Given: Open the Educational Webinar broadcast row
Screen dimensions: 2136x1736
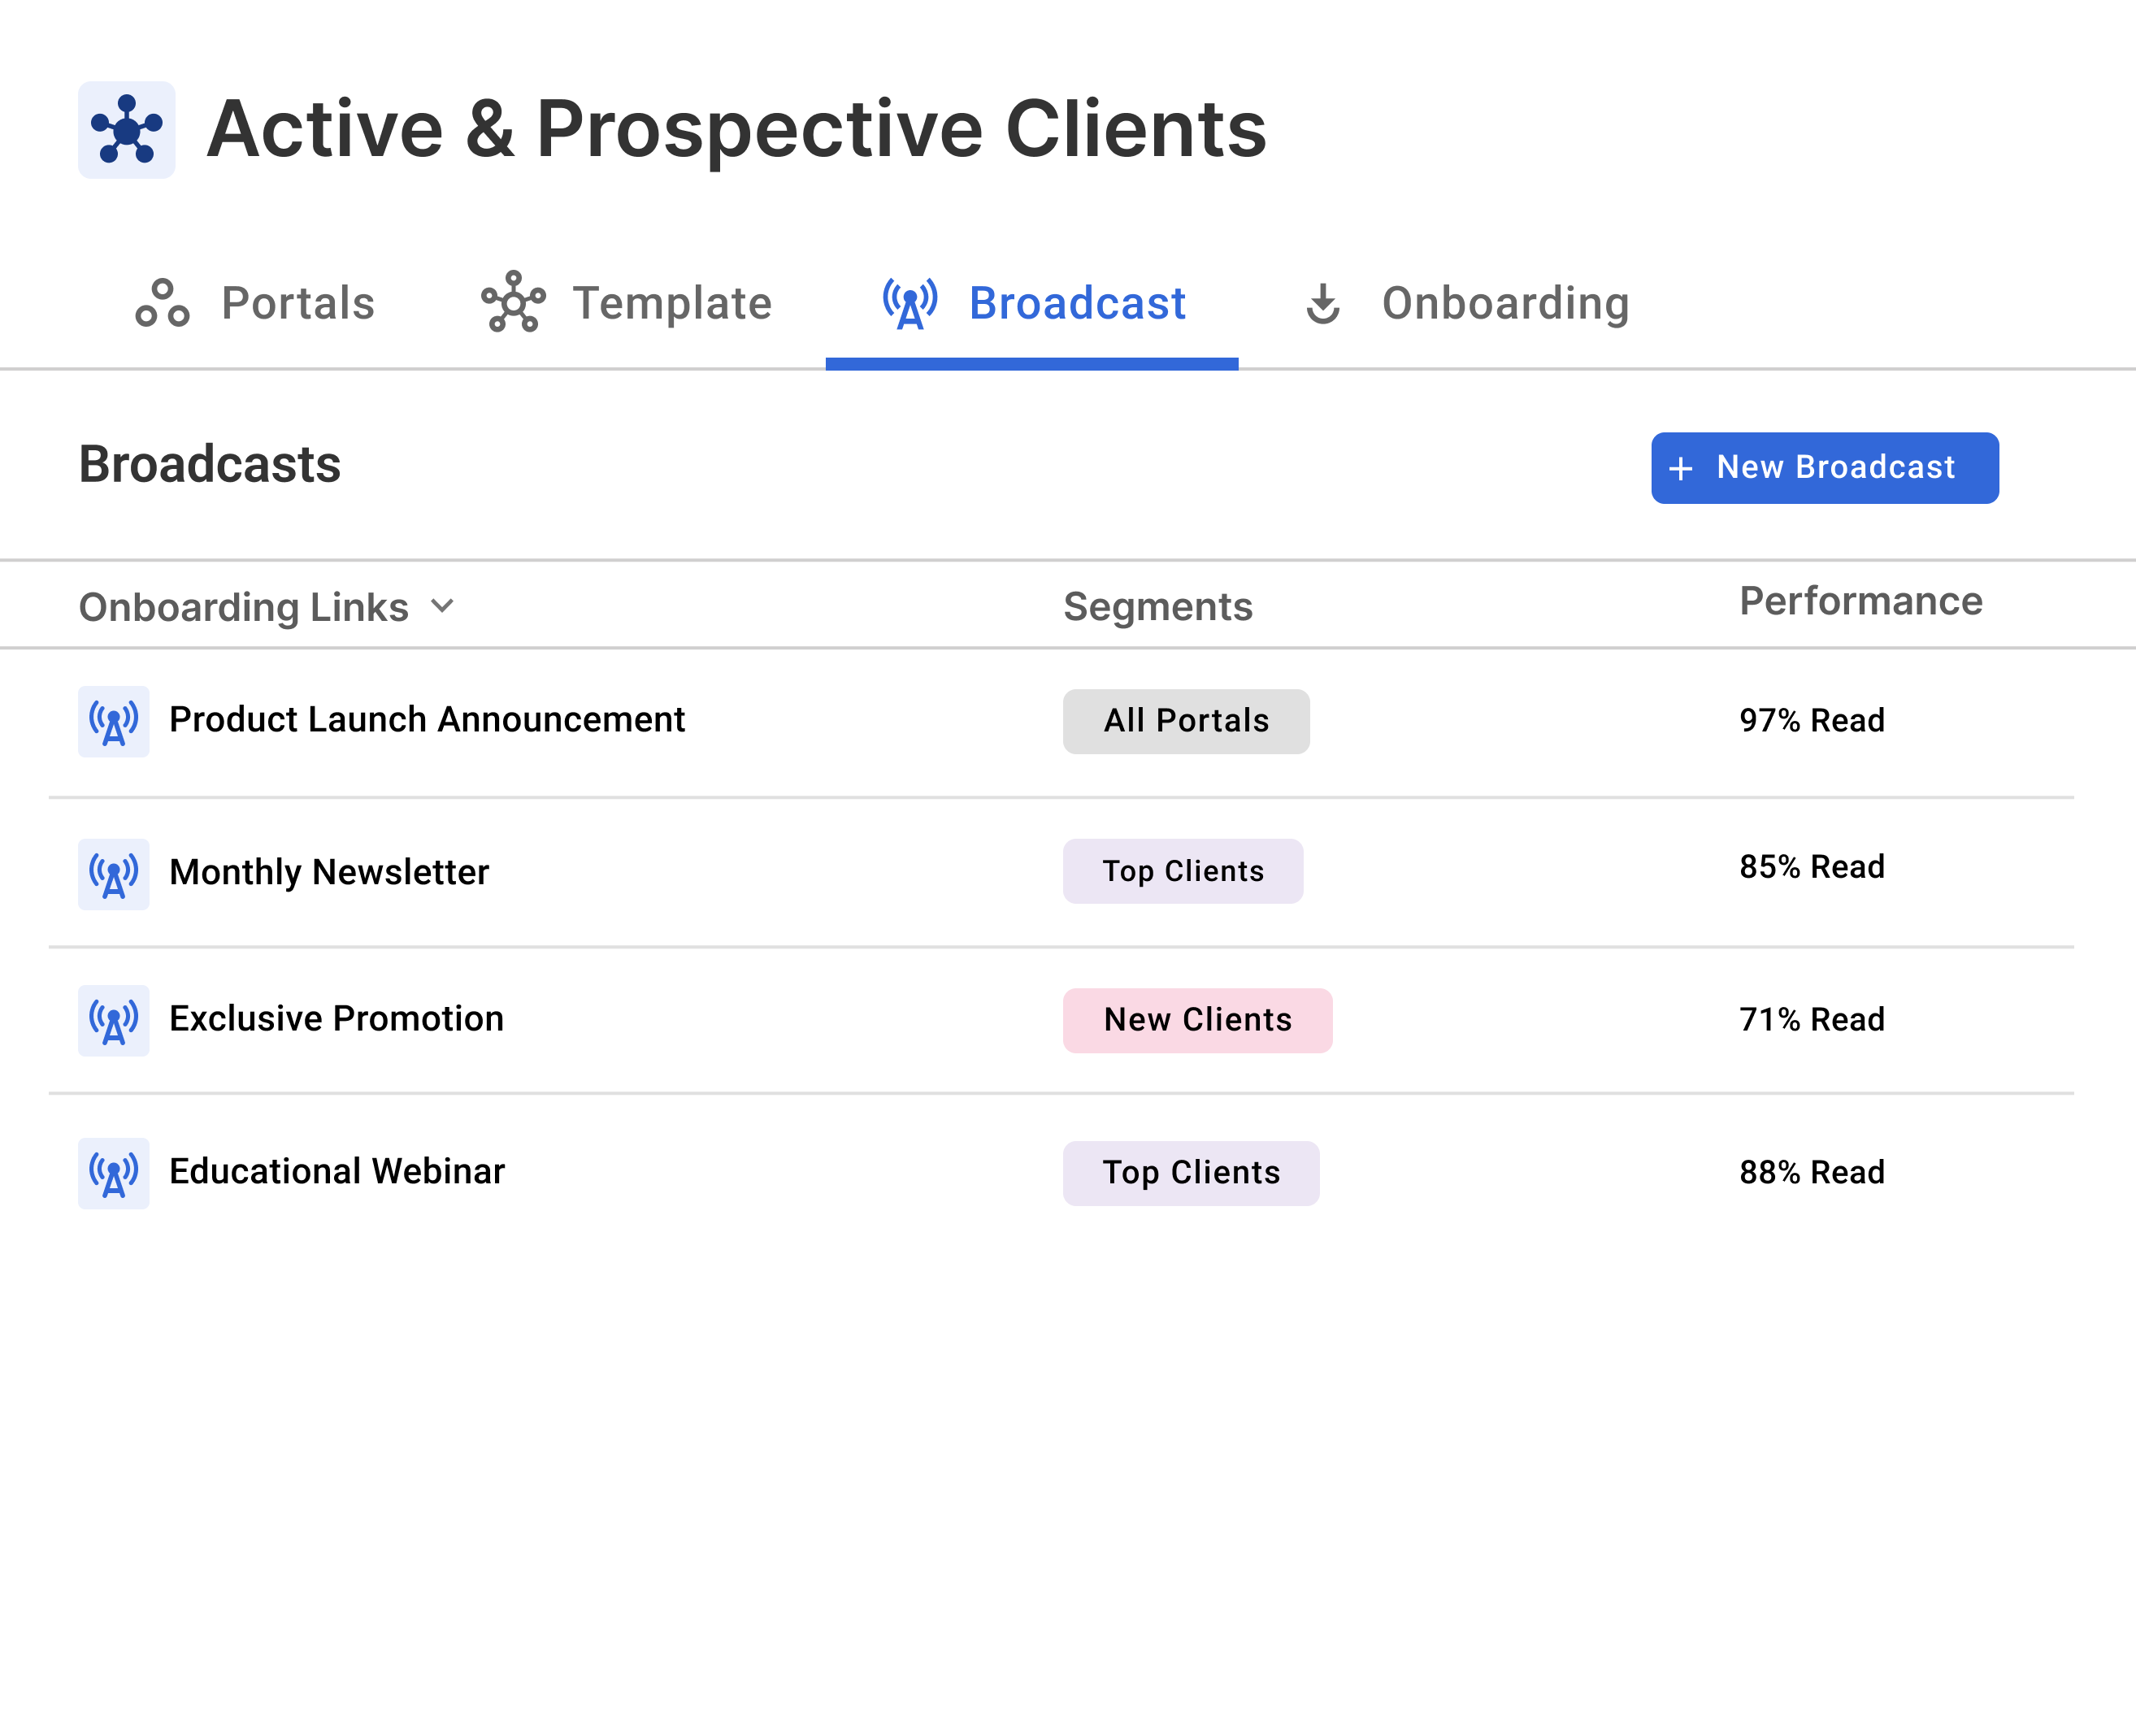Looking at the screenshot, I should coord(337,1172).
